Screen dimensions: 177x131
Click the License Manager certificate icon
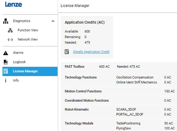6,71
